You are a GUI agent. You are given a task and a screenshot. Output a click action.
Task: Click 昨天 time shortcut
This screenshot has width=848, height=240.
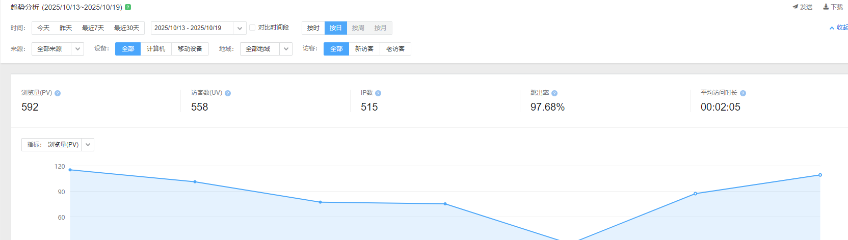pos(66,28)
